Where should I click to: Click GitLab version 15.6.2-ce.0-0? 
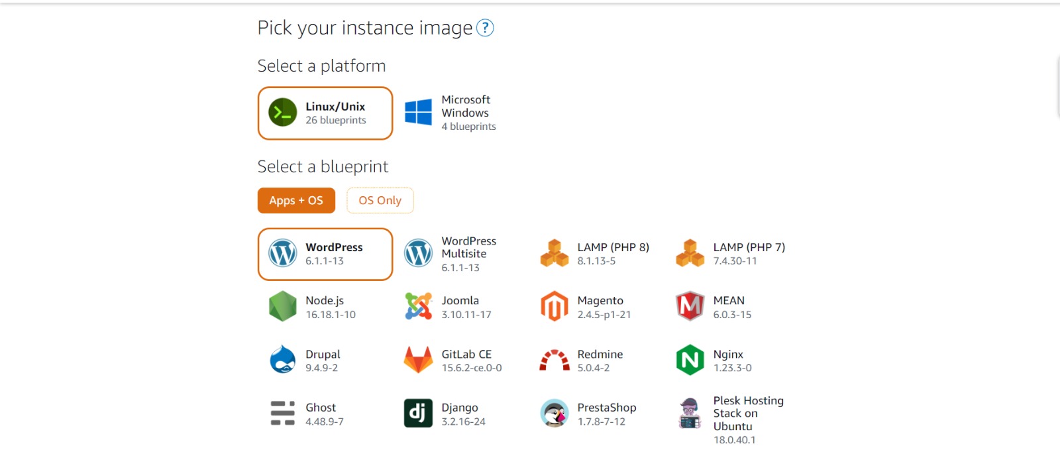472,368
